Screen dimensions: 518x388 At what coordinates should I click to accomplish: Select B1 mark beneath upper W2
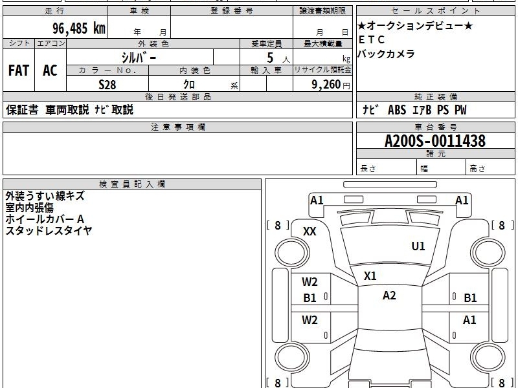coord(310,298)
